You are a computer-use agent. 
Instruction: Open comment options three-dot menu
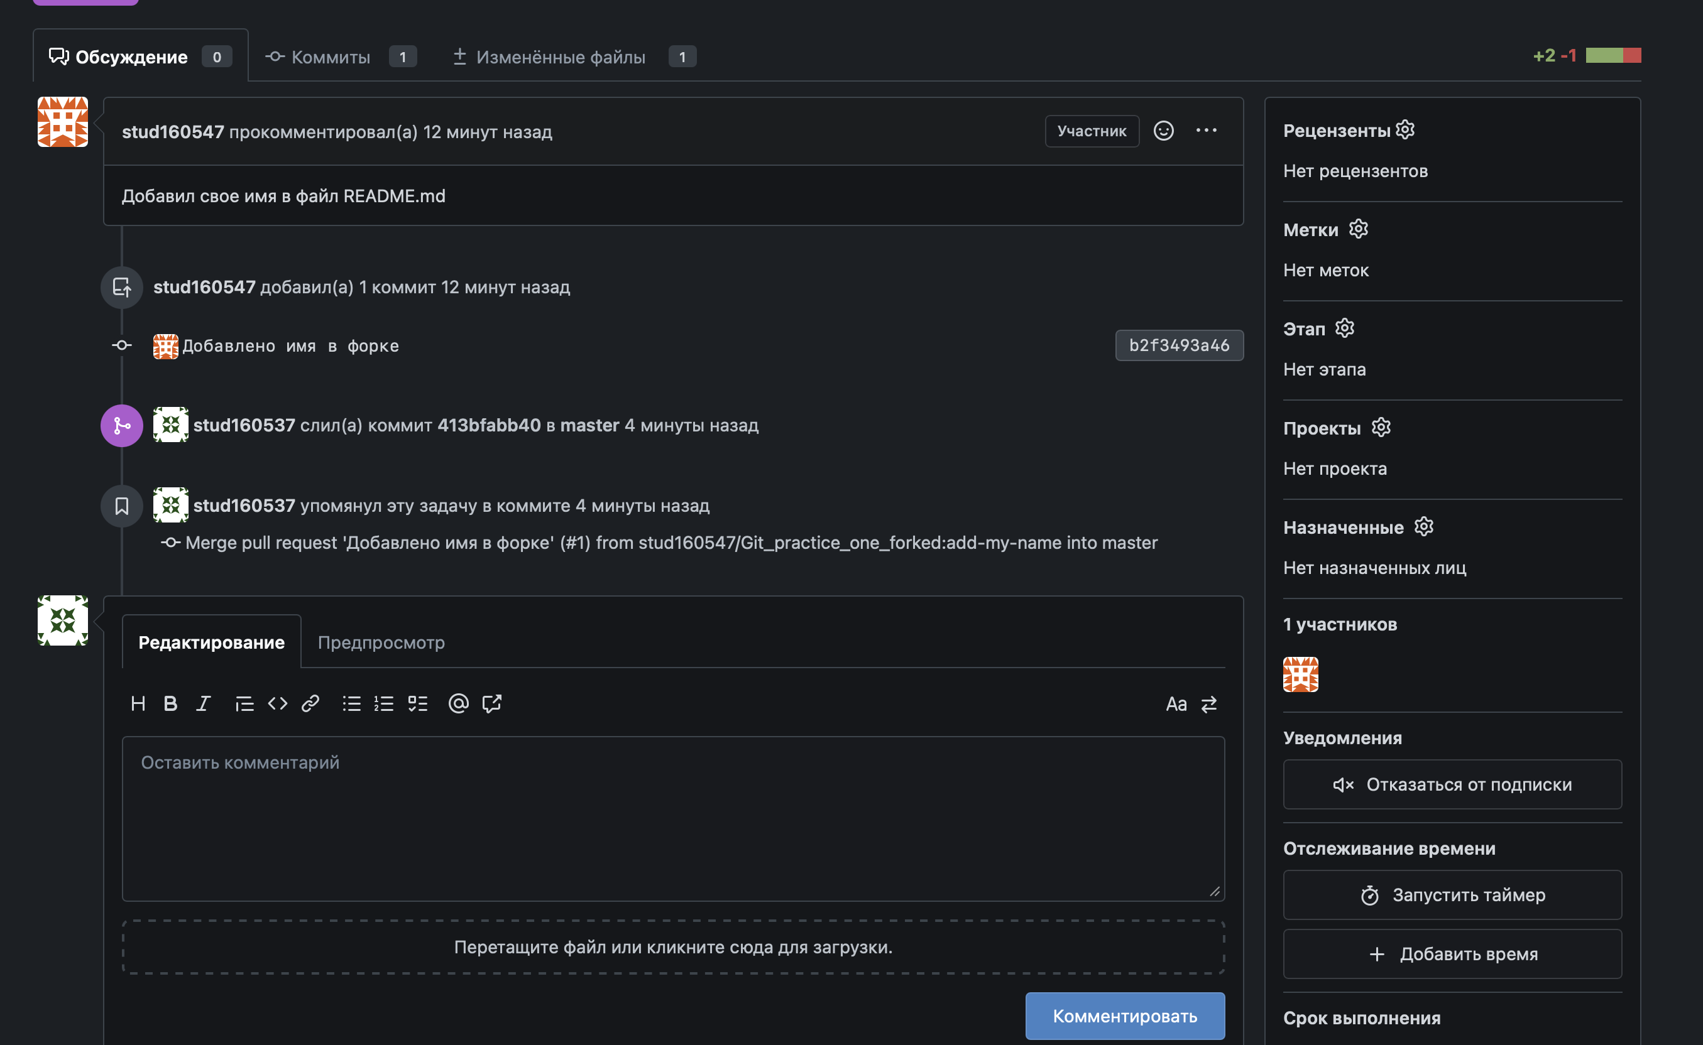(1206, 131)
